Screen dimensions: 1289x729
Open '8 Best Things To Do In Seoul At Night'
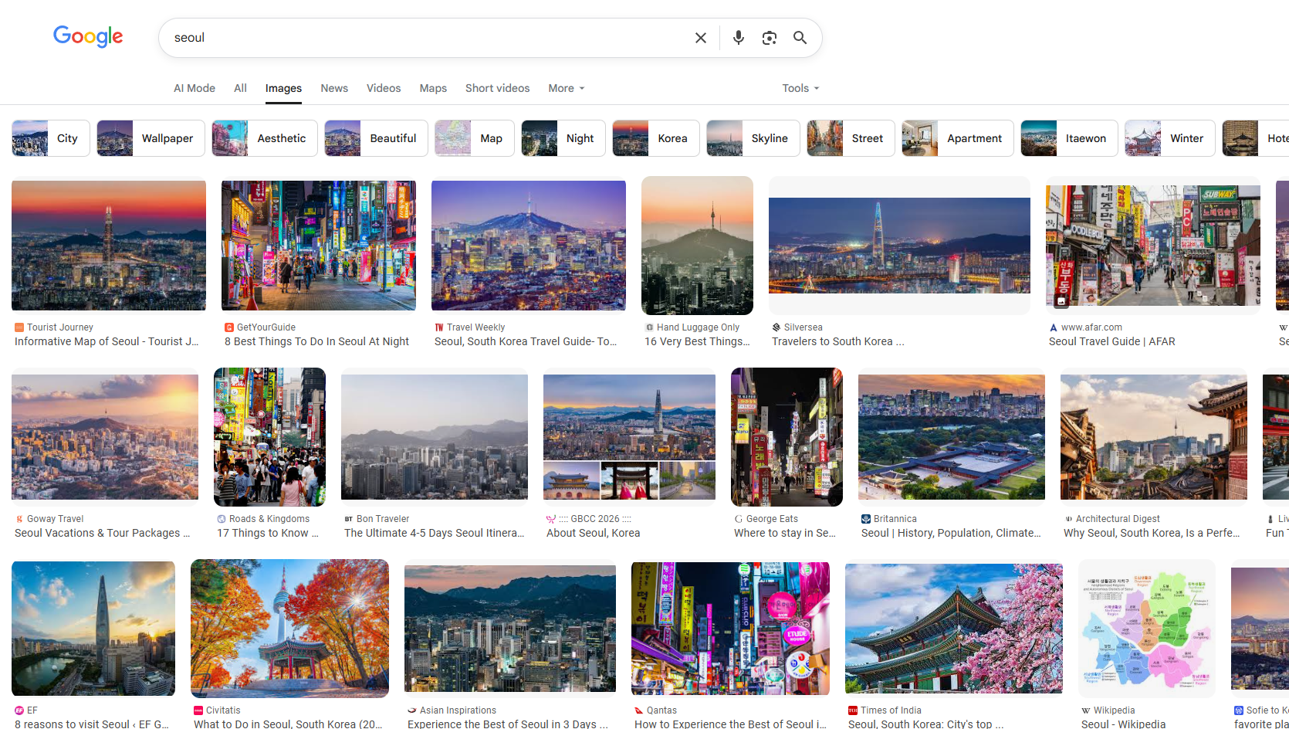(x=316, y=341)
